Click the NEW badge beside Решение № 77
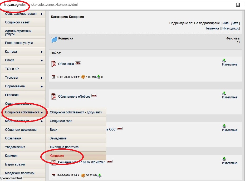The image size is (245, 181). (110, 161)
